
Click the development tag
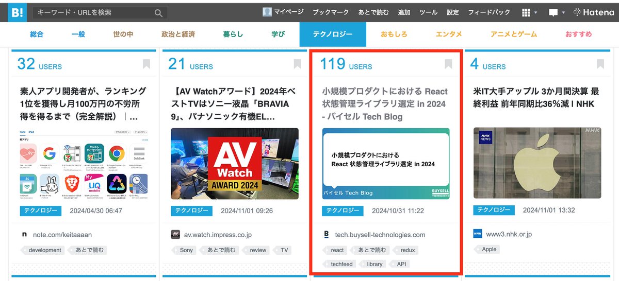tap(43, 250)
